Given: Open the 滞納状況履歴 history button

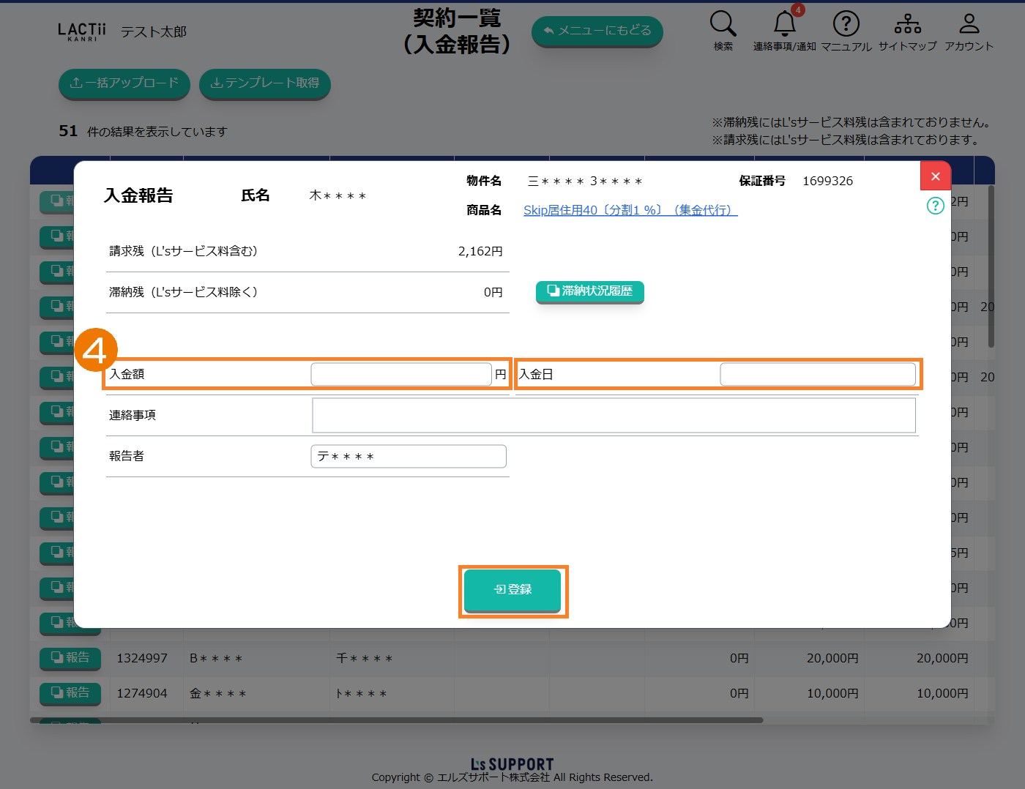Looking at the screenshot, I should pyautogui.click(x=589, y=291).
